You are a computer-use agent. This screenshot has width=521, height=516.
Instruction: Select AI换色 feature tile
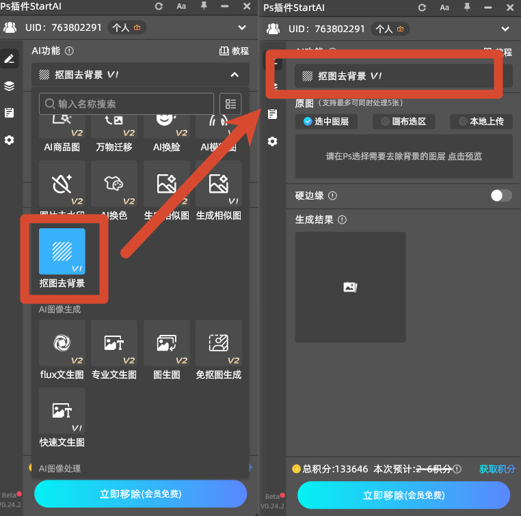click(x=114, y=191)
